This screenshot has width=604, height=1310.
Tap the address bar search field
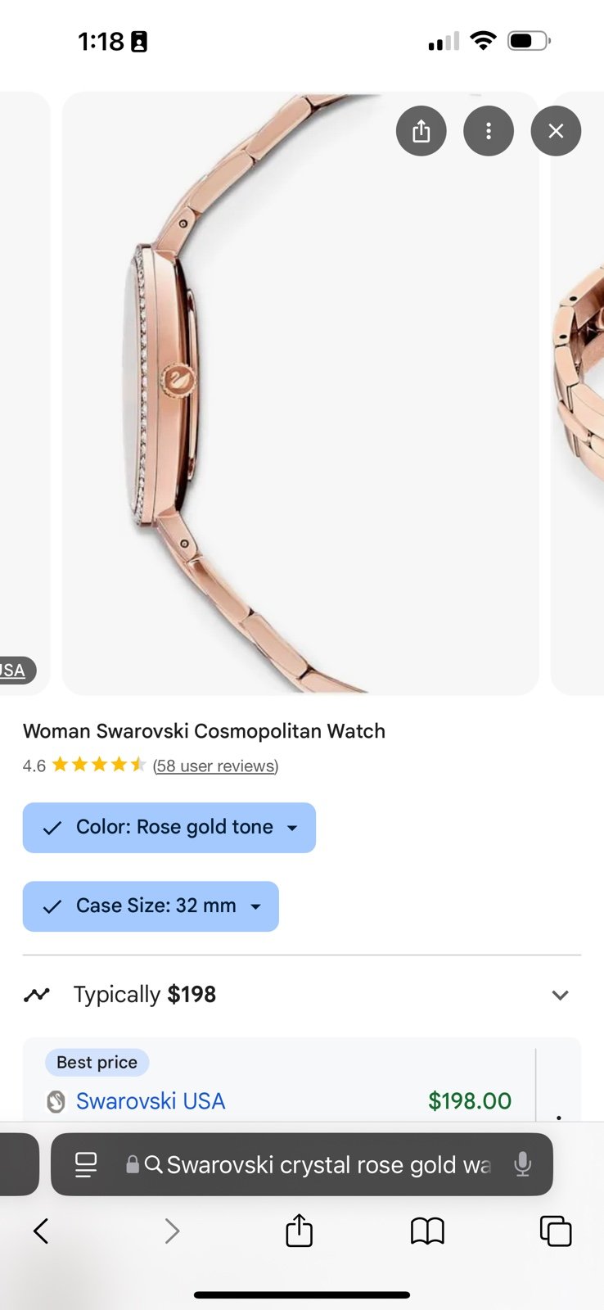click(327, 1164)
